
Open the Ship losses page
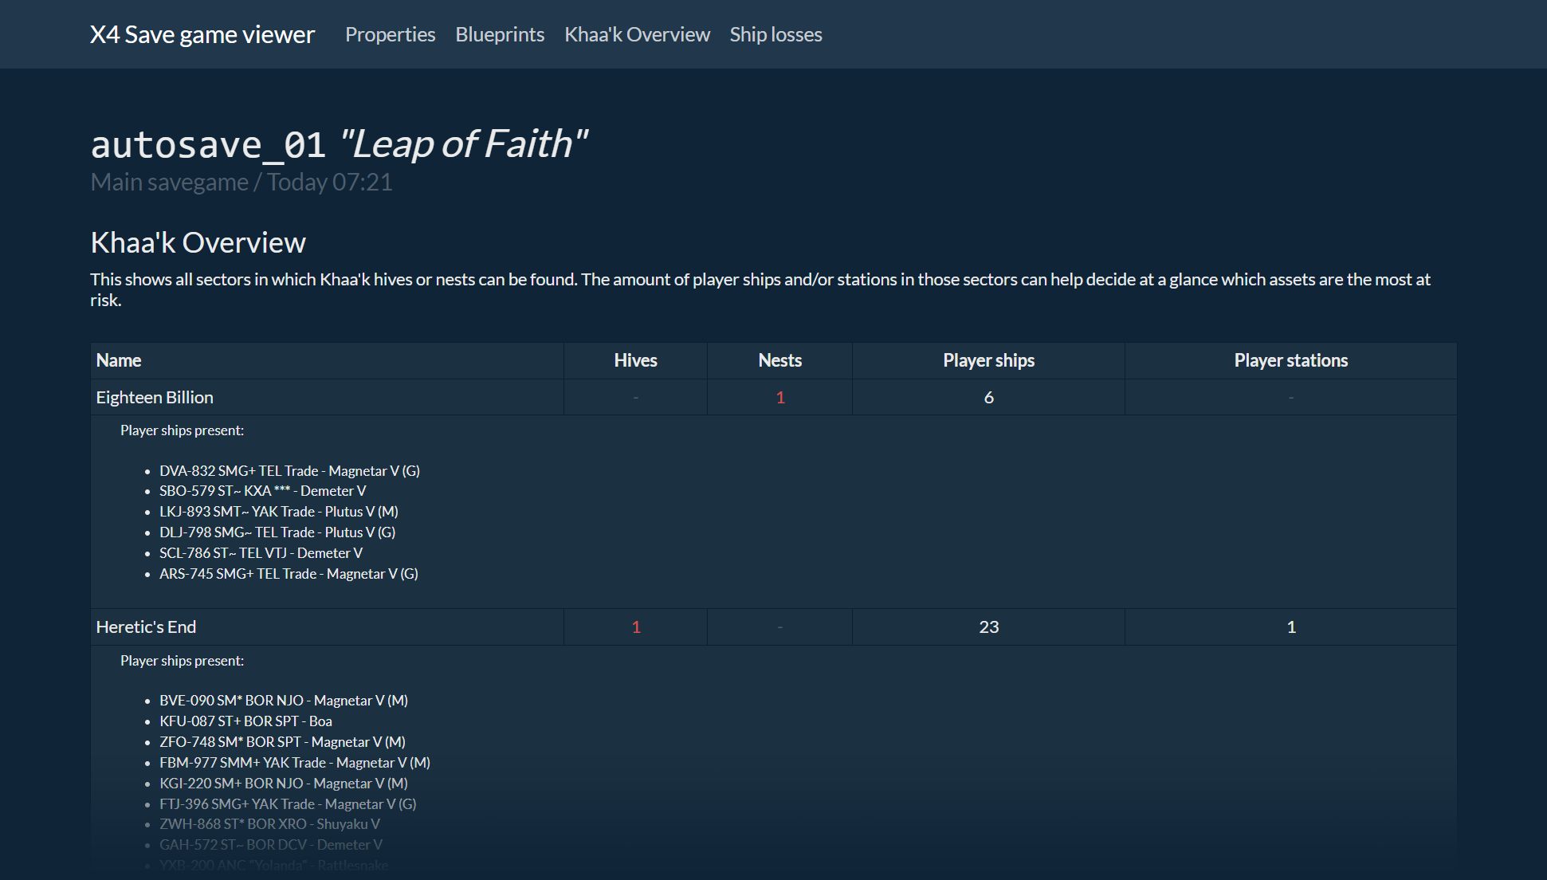(775, 34)
